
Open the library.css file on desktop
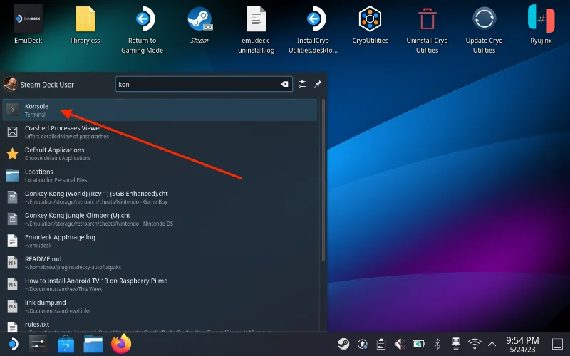85,25
